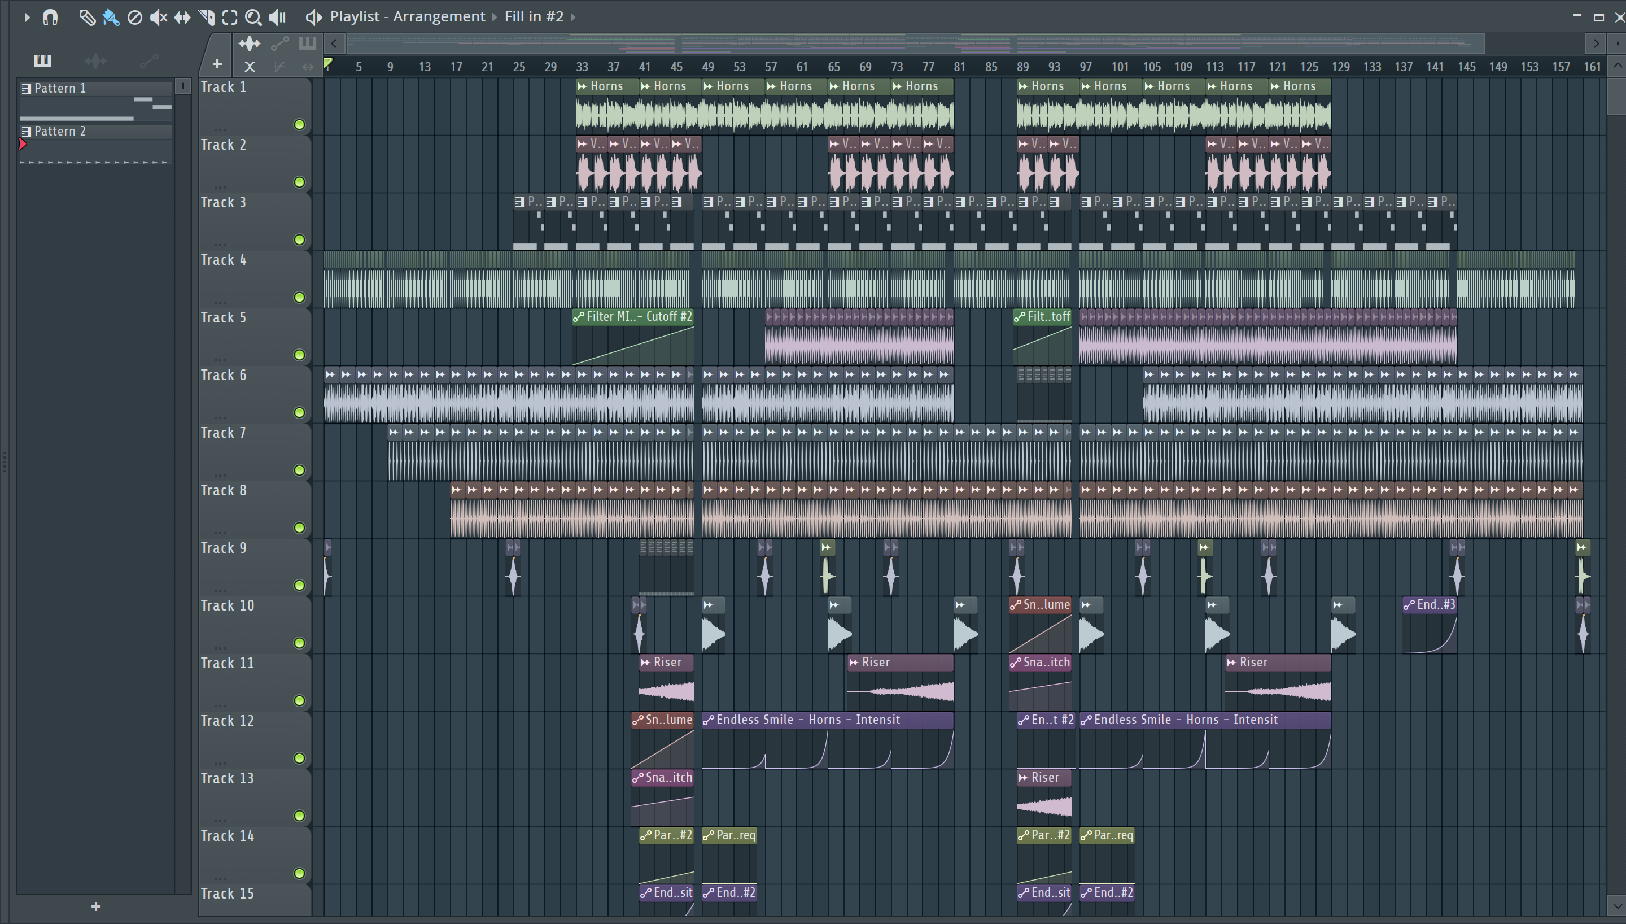Screen dimensions: 1626x924
Task: Select the Filter MI.. - Cutoff #2 automation clip
Action: click(633, 337)
